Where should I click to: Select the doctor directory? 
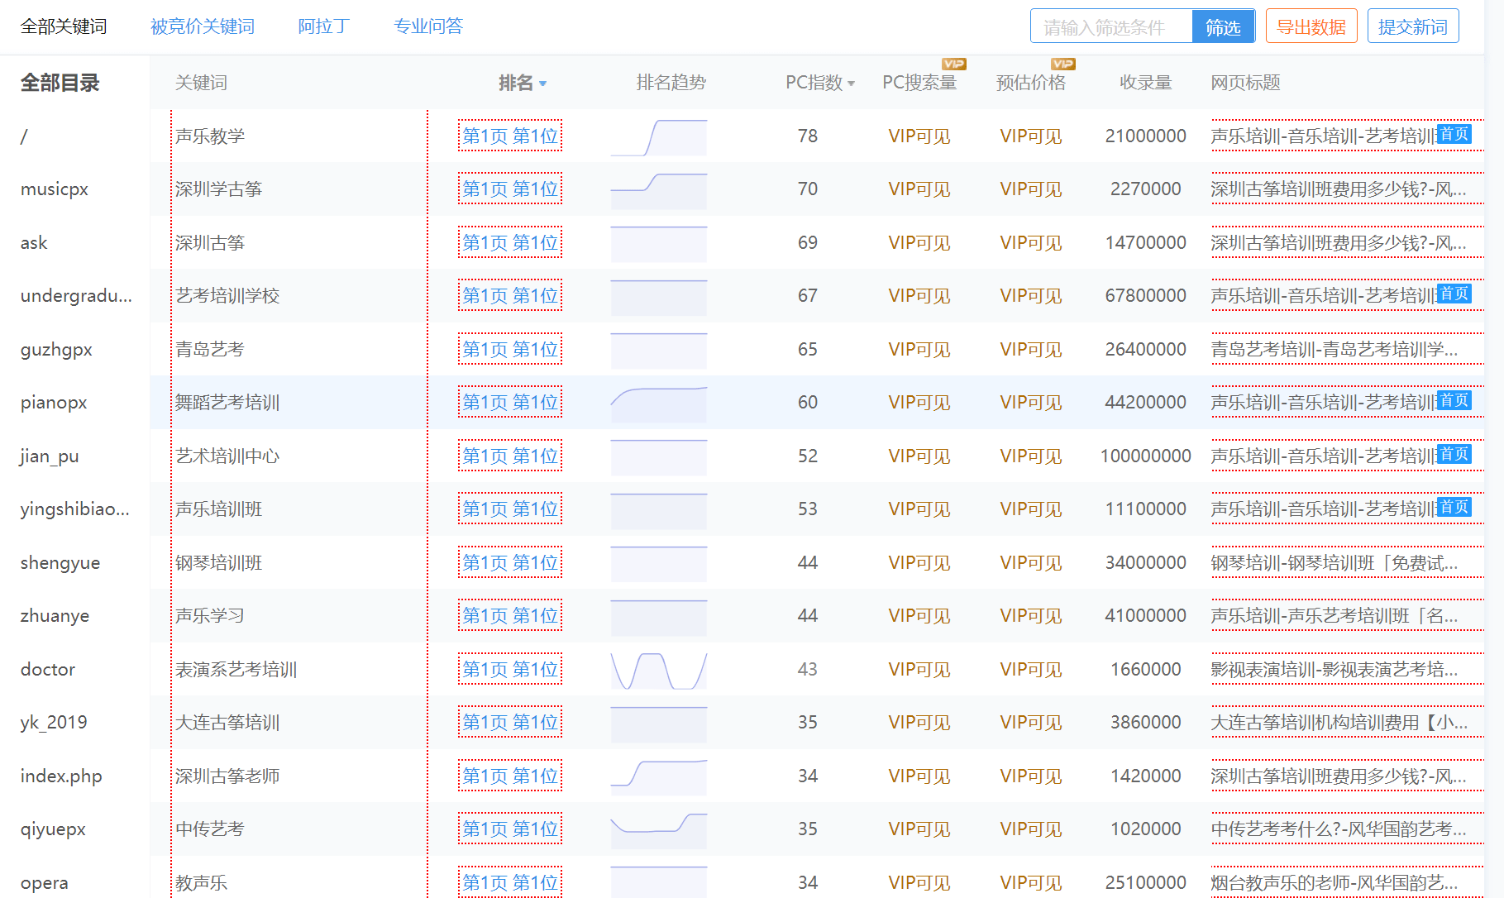[x=48, y=670]
